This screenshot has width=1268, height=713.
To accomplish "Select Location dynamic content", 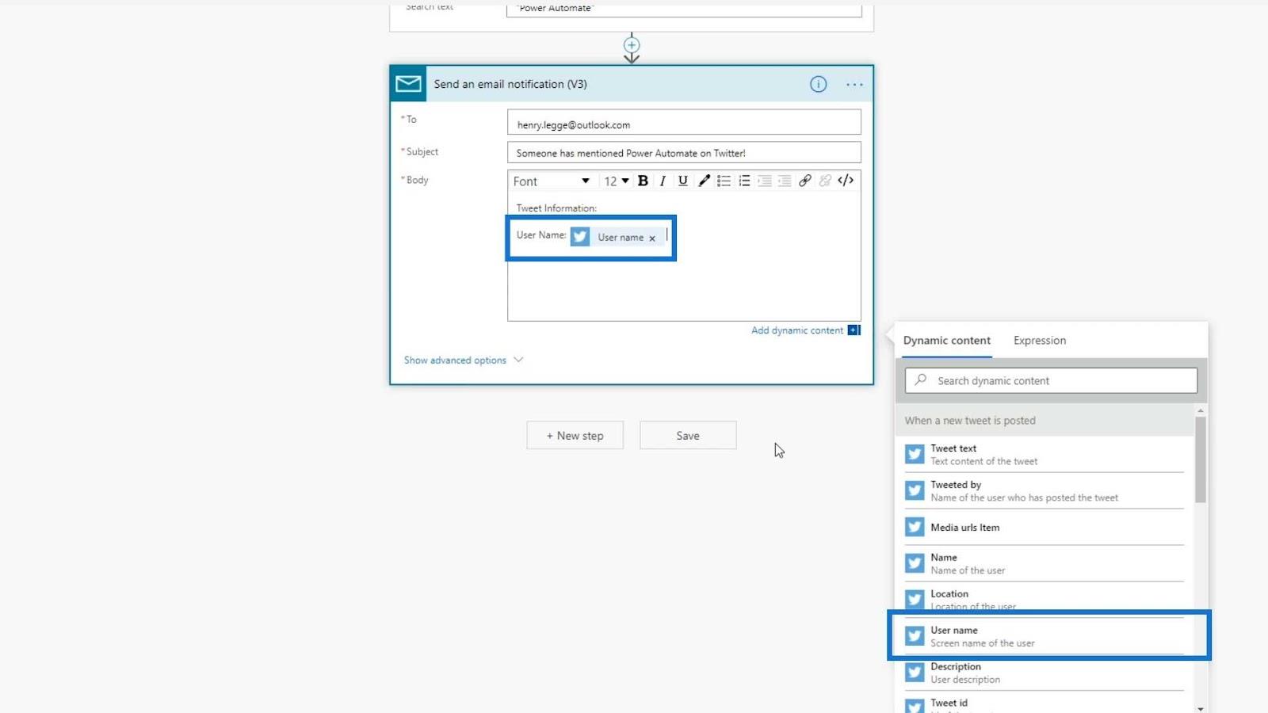I will [1045, 600].
